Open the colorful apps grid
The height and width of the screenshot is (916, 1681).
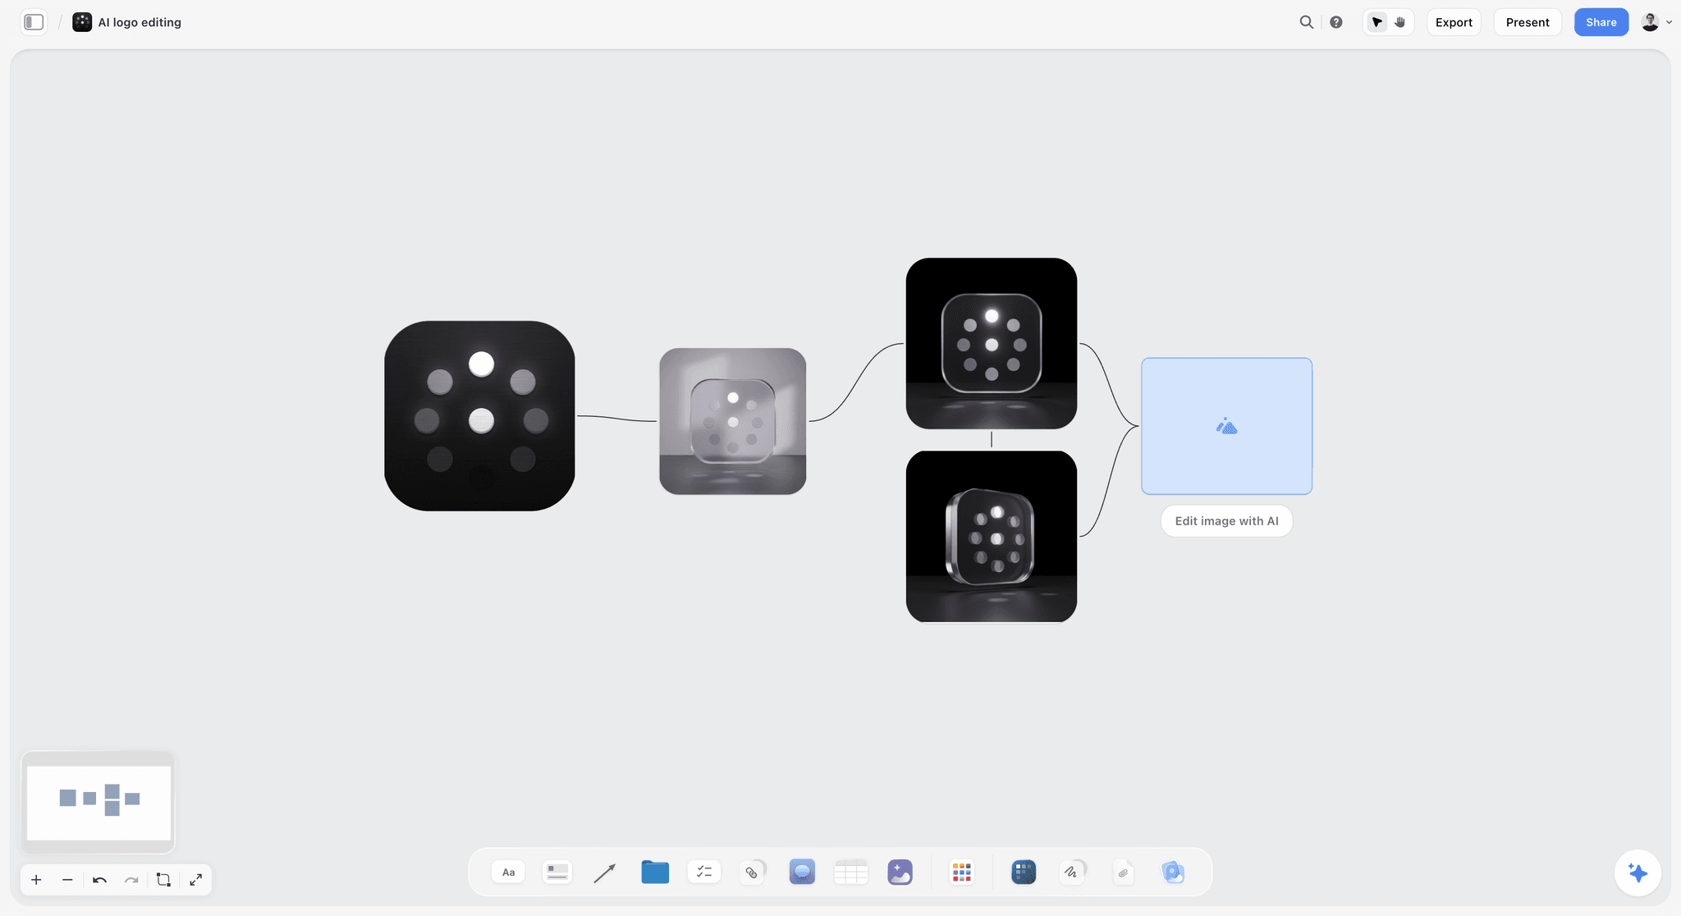[961, 872]
